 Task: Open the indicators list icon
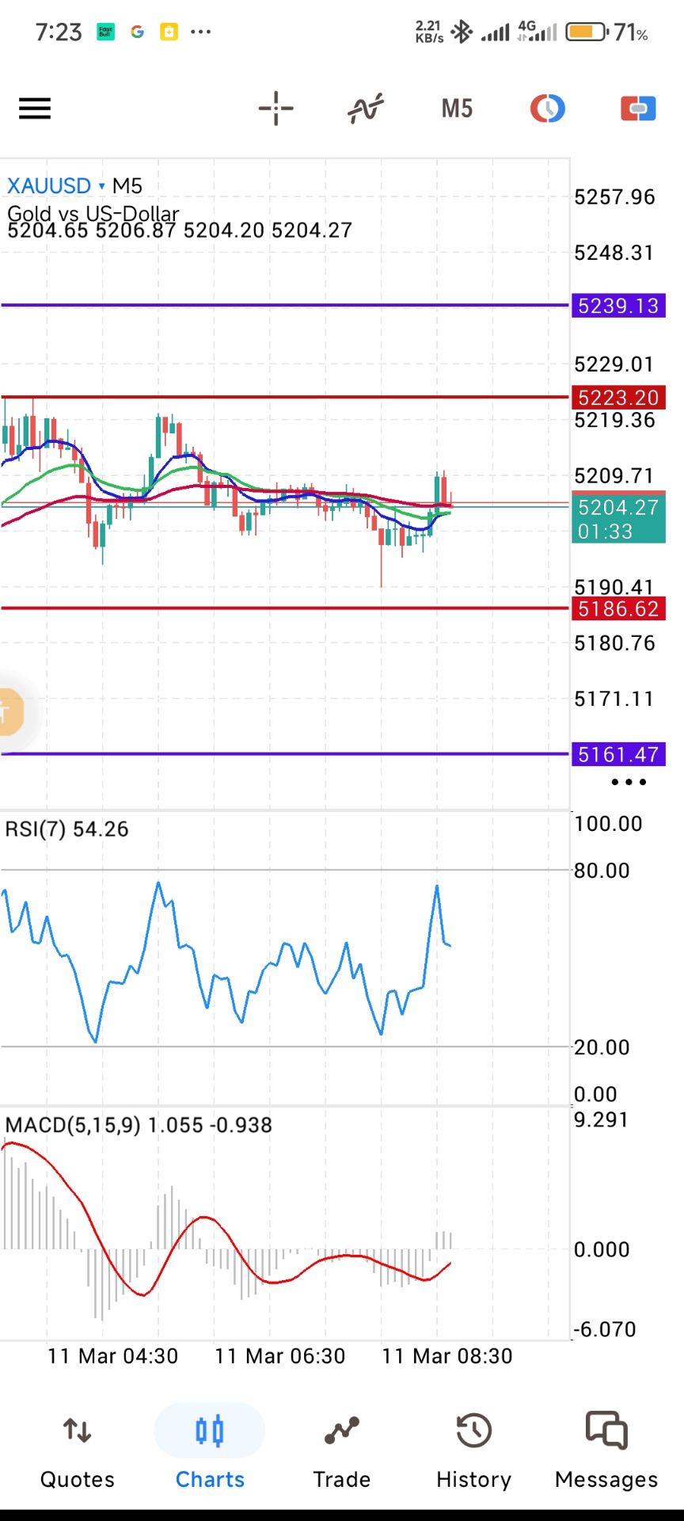coord(366,109)
